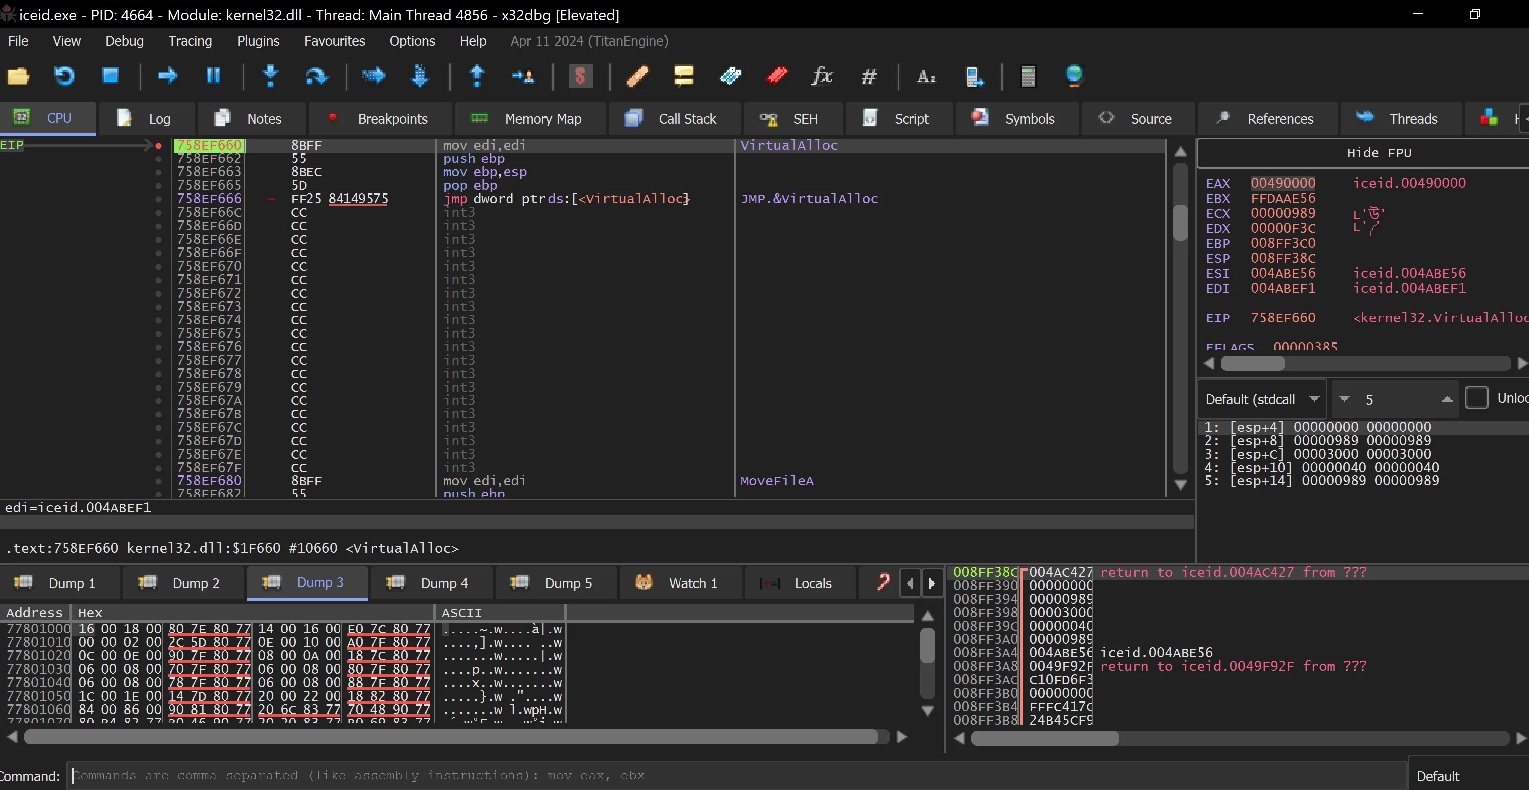Expand the Default (stdcall) calling convention dropdown

(1262, 399)
